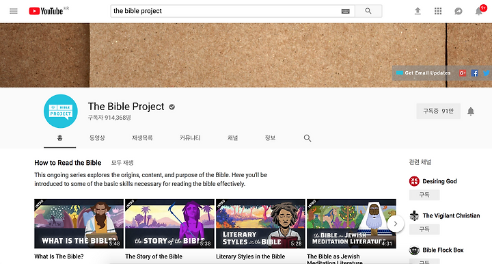Select the 홈 tab

[59, 138]
